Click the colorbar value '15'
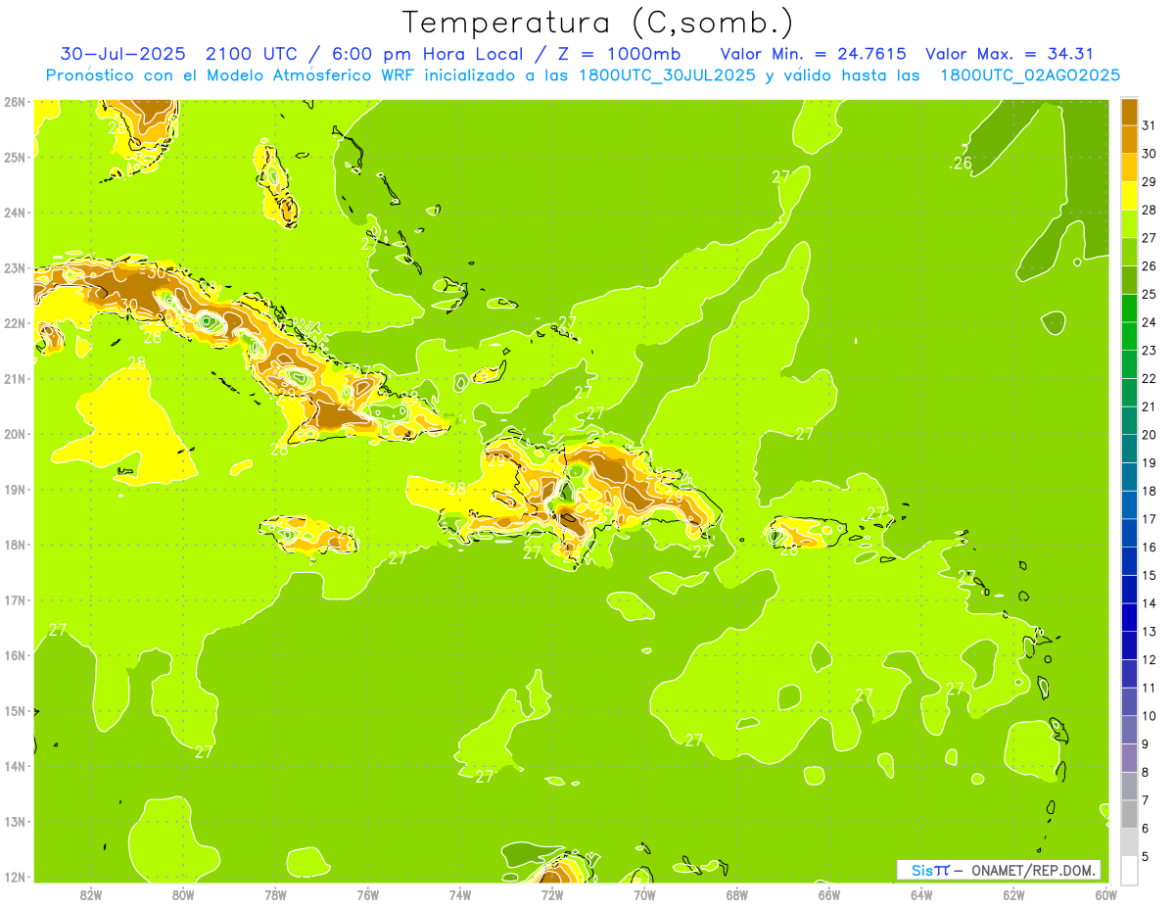 [x=1150, y=576]
